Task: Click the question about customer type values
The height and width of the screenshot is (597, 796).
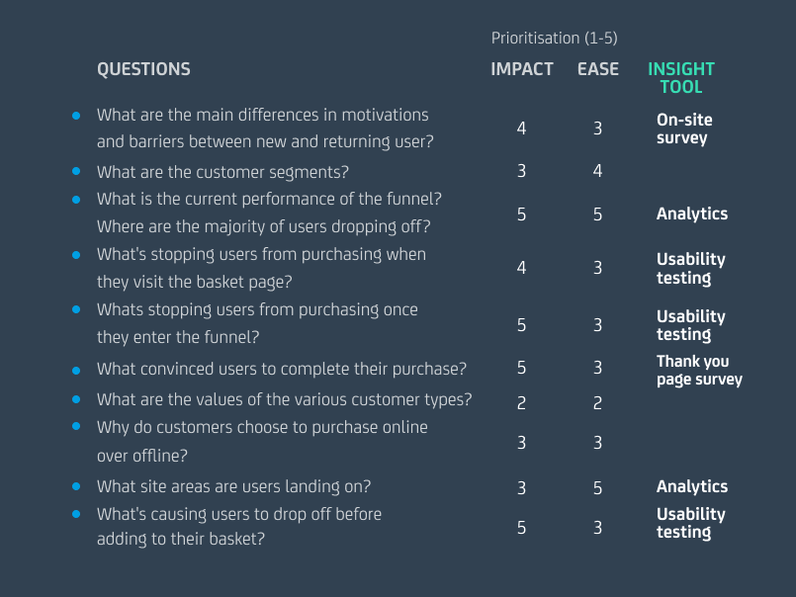Action: (284, 400)
